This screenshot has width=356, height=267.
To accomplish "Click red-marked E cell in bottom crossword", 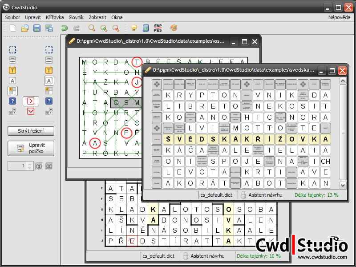I will coord(132,241).
